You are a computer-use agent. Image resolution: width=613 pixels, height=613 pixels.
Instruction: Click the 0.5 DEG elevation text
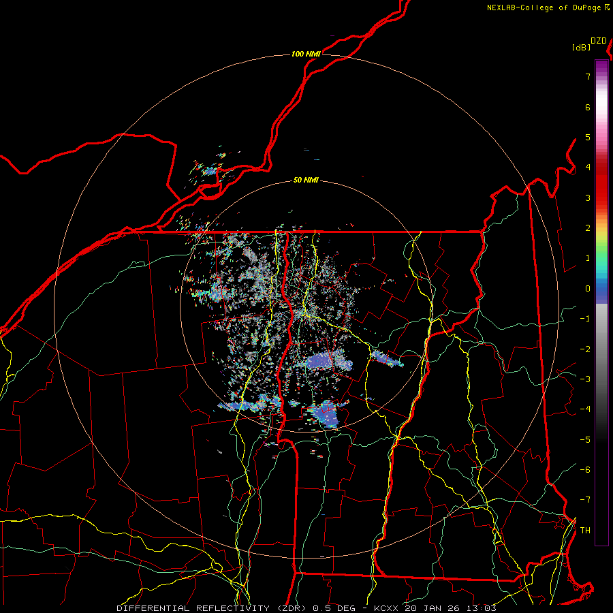click(x=334, y=608)
